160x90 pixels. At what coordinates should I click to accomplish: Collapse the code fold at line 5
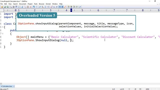coord(2,27)
